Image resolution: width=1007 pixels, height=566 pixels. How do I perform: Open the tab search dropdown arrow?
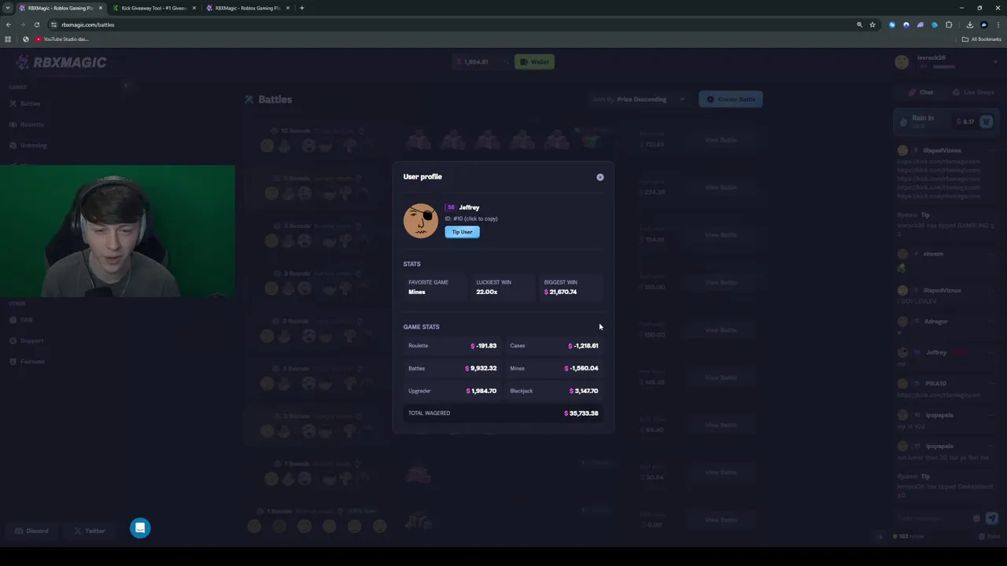point(8,8)
